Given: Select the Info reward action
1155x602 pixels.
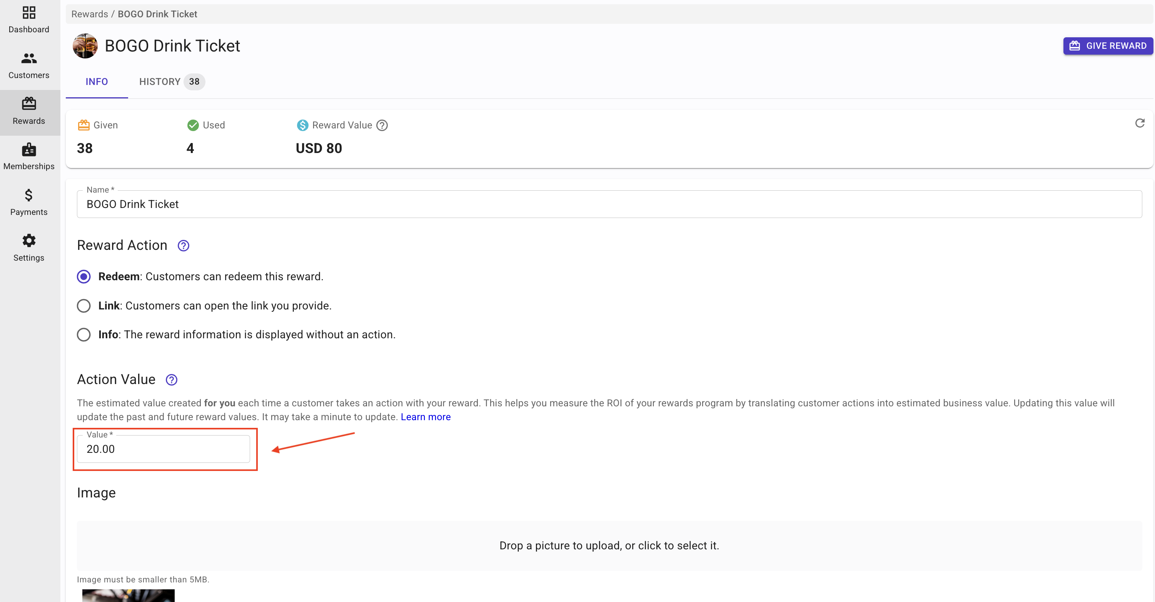Looking at the screenshot, I should 84,334.
